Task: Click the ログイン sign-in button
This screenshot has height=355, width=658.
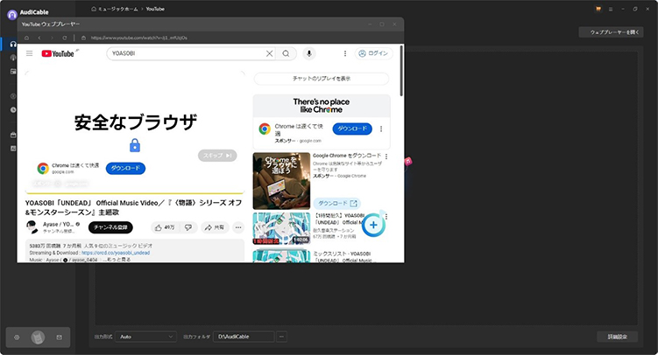Action: tap(374, 53)
